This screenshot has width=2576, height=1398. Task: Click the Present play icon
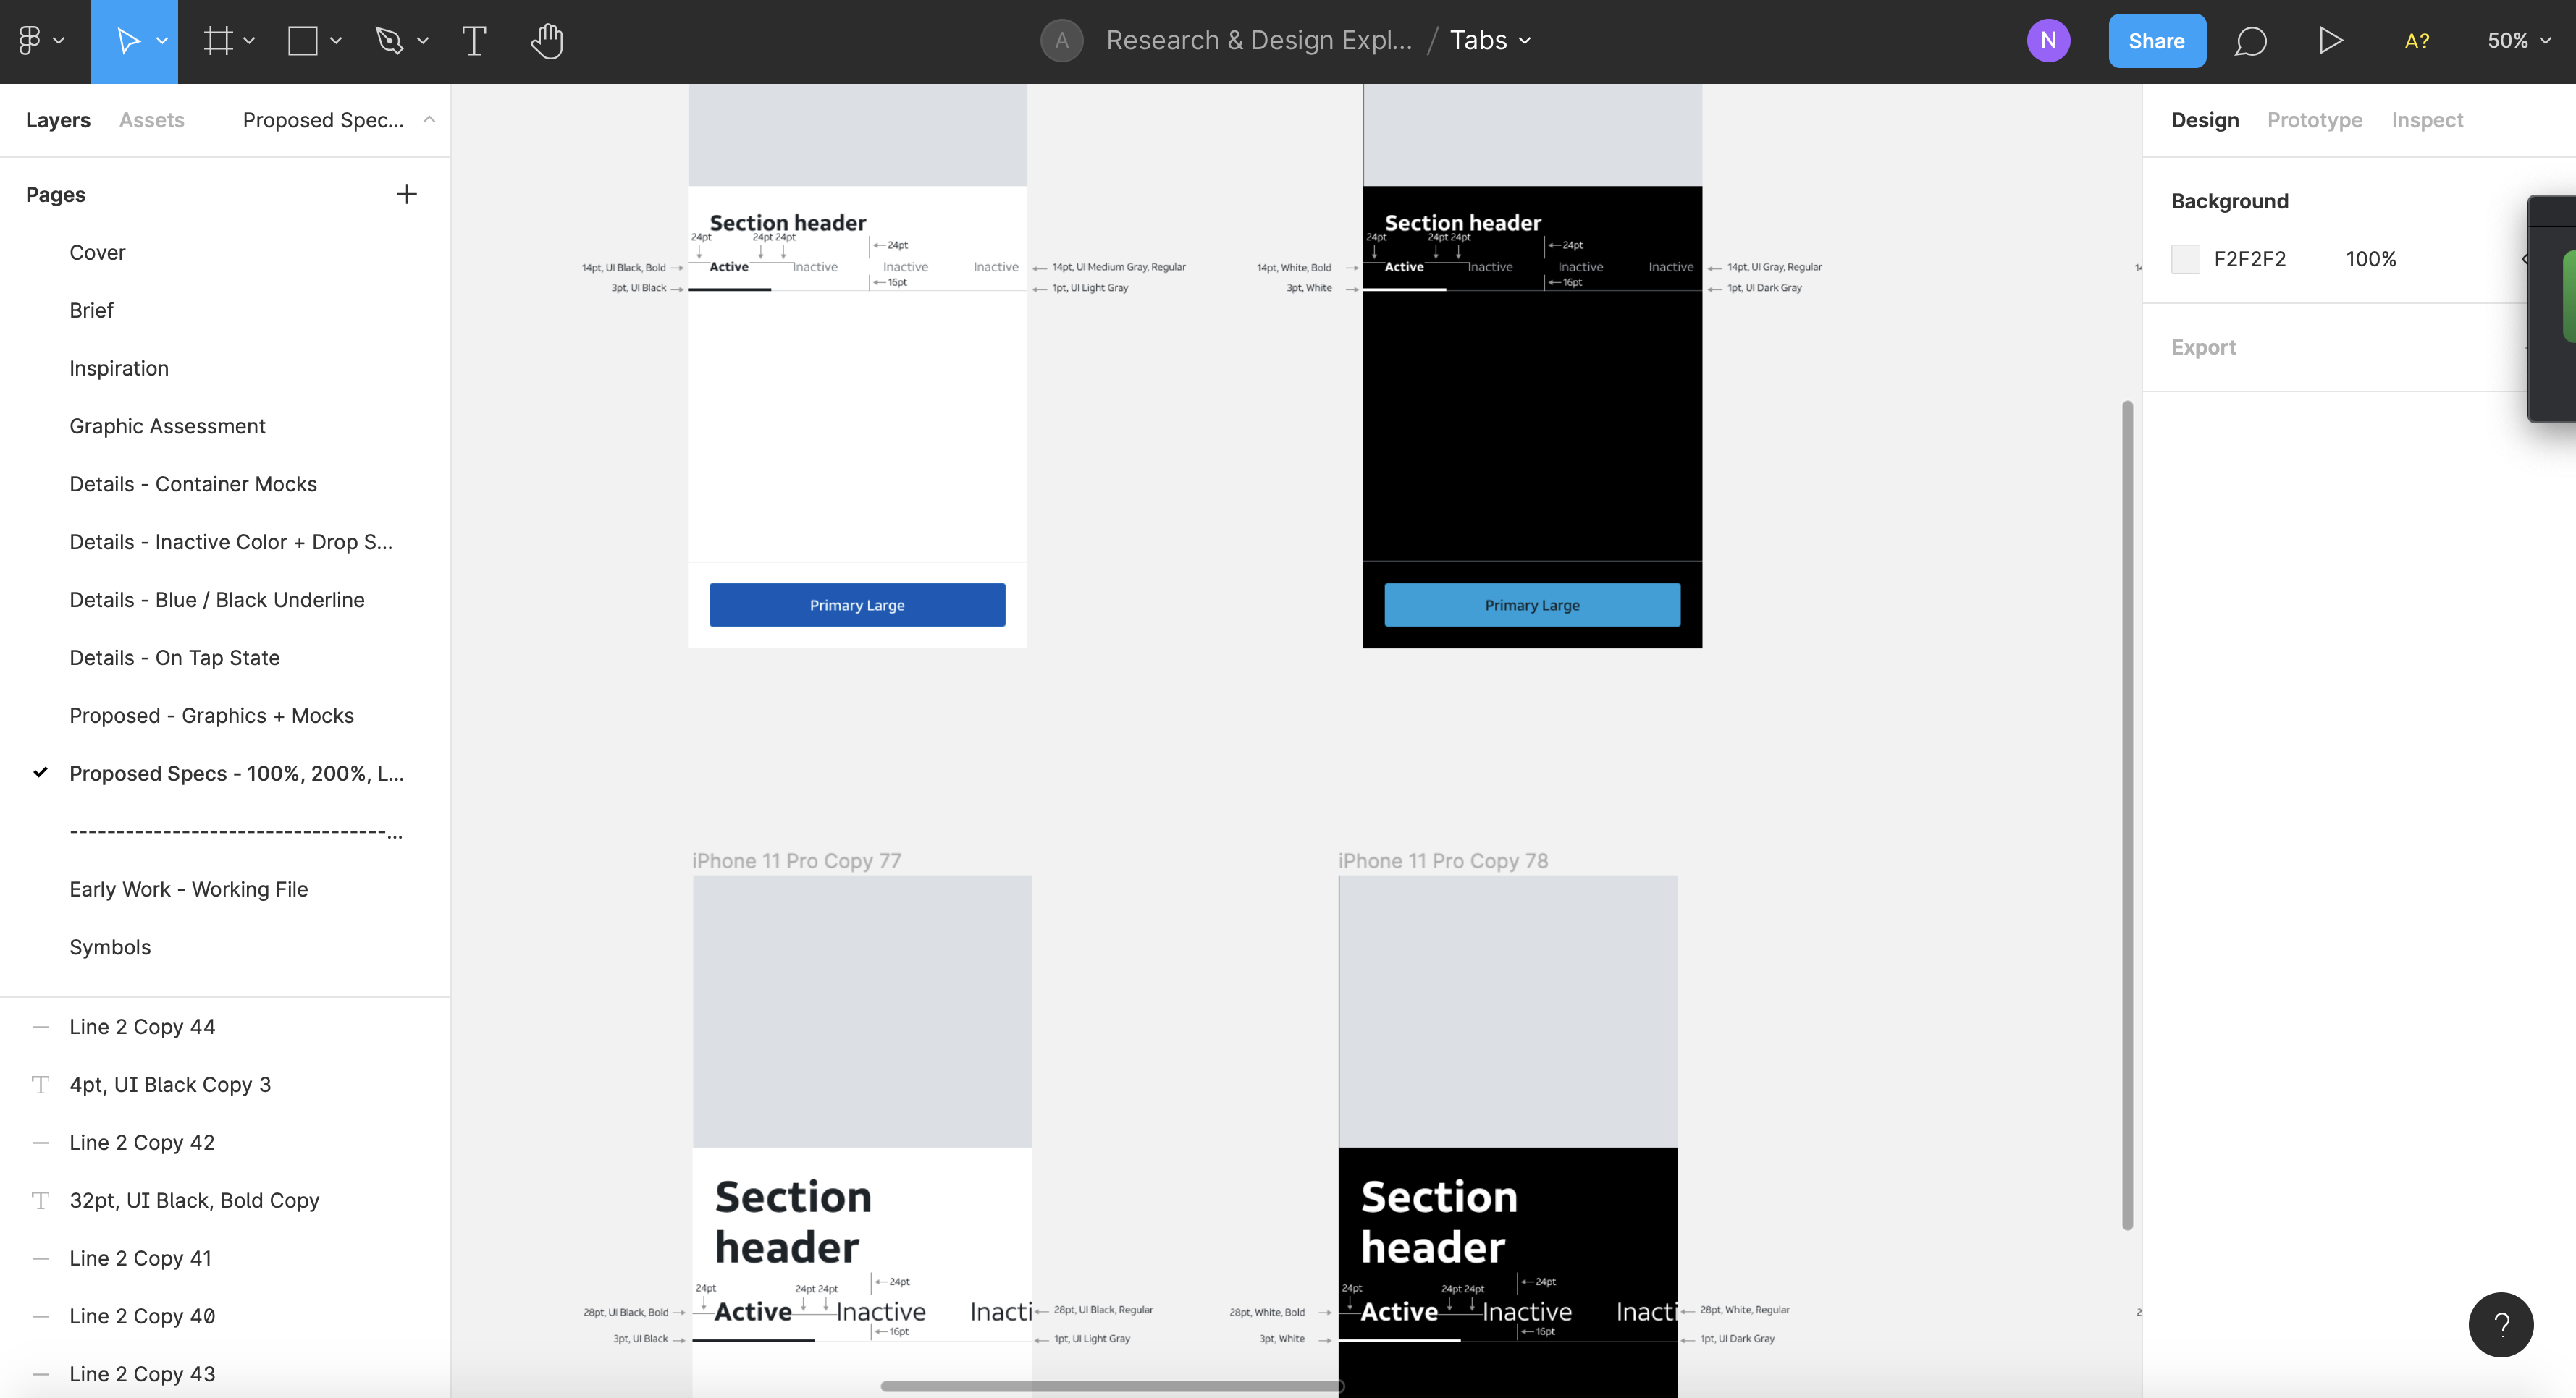[x=2330, y=40]
